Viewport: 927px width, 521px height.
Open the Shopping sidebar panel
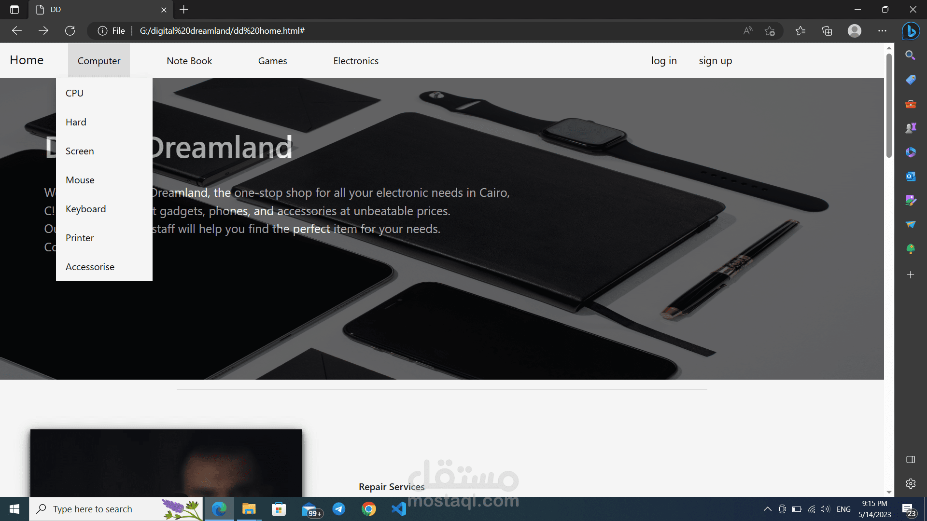tap(911, 80)
